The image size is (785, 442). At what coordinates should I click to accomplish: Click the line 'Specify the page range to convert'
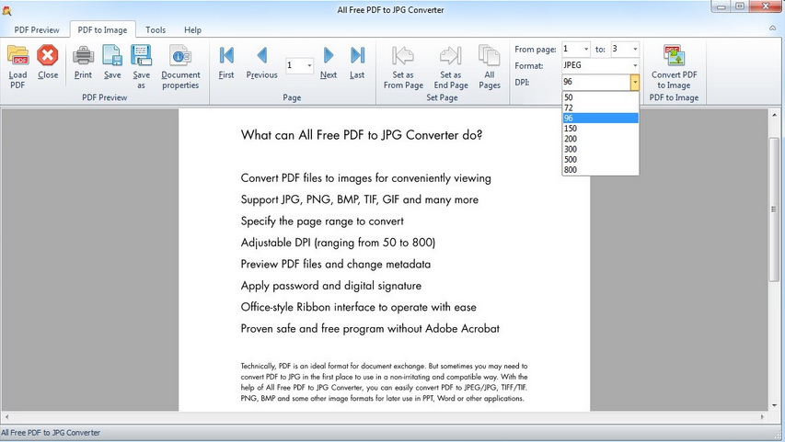(x=322, y=221)
